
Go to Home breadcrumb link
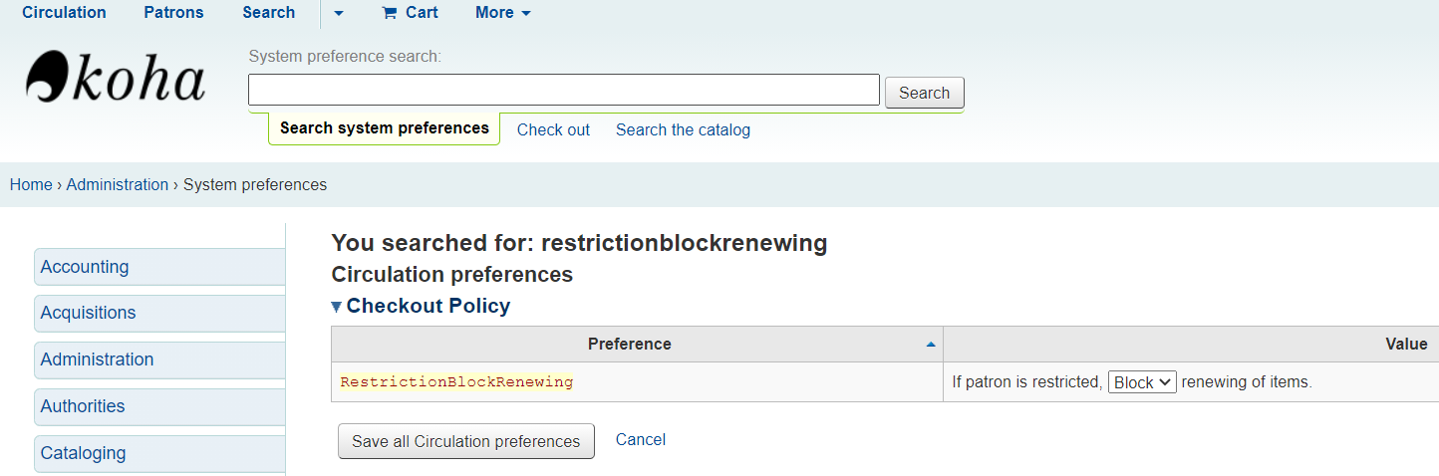31,185
